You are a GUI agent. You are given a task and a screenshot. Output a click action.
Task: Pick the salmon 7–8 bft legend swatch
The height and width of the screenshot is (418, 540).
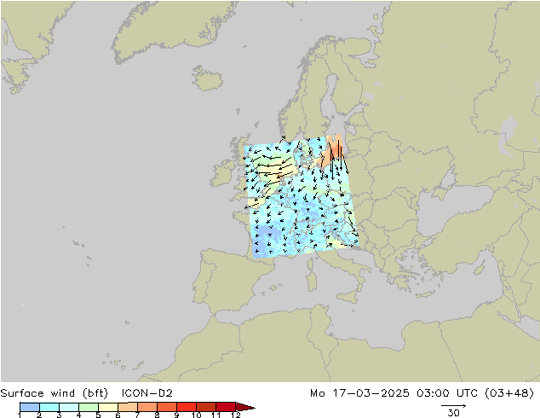pos(147,407)
